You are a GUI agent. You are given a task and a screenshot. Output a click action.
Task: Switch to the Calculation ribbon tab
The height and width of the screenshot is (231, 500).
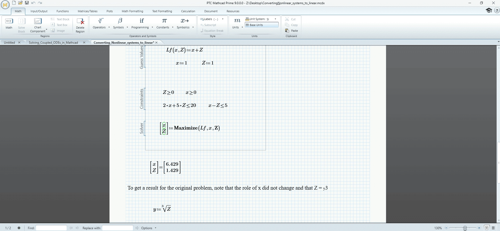pos(188,11)
